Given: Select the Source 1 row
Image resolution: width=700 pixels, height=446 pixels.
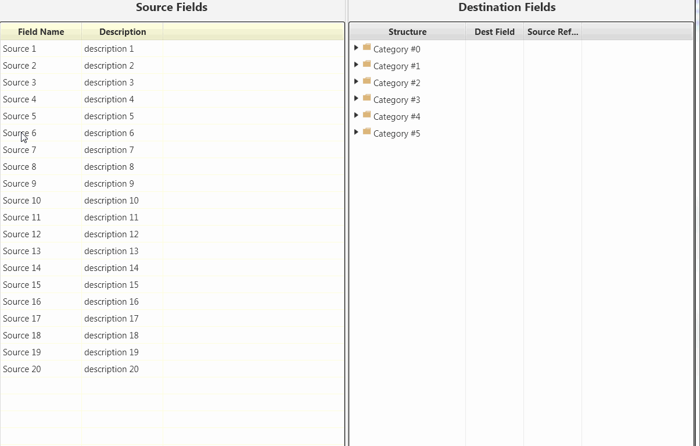Looking at the screenshot, I should [x=20, y=49].
